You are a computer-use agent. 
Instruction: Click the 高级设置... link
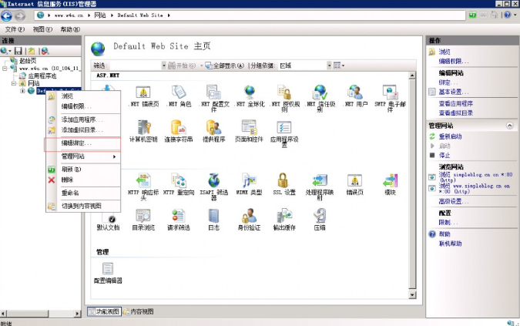453,201
